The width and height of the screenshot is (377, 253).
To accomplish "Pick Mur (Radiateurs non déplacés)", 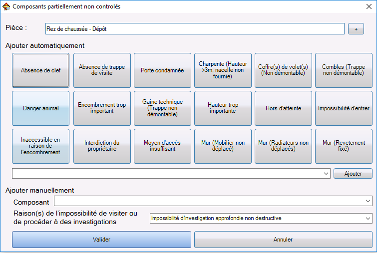I will tap(283, 146).
